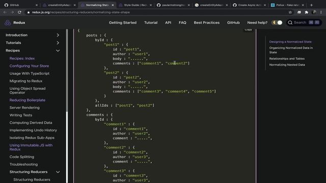Jump to Normalizing Nested Data section
326x183 pixels.
click(287, 65)
